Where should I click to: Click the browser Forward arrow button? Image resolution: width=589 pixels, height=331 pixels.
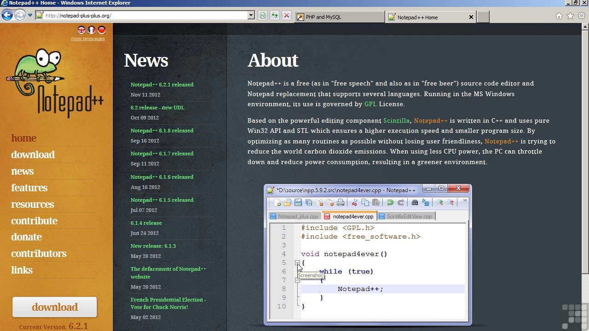click(x=20, y=15)
